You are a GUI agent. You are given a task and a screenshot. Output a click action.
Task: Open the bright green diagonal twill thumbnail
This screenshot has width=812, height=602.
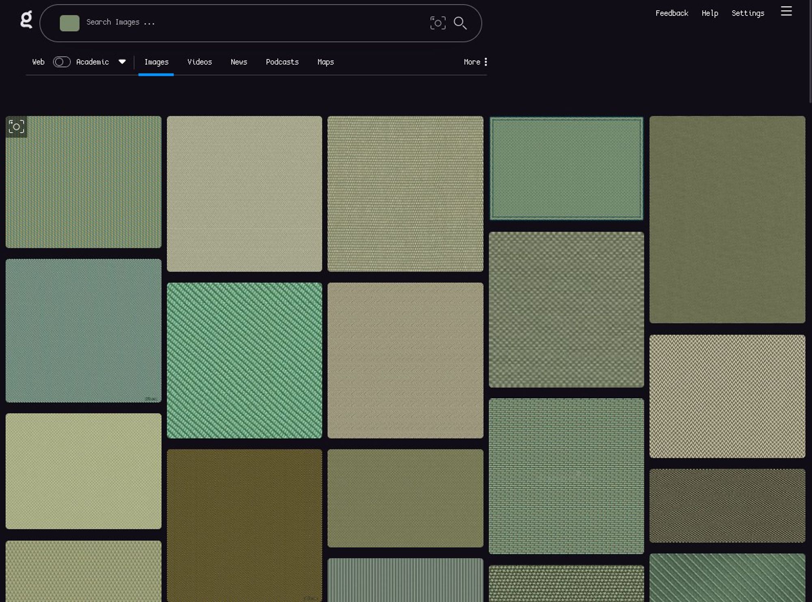(x=244, y=360)
